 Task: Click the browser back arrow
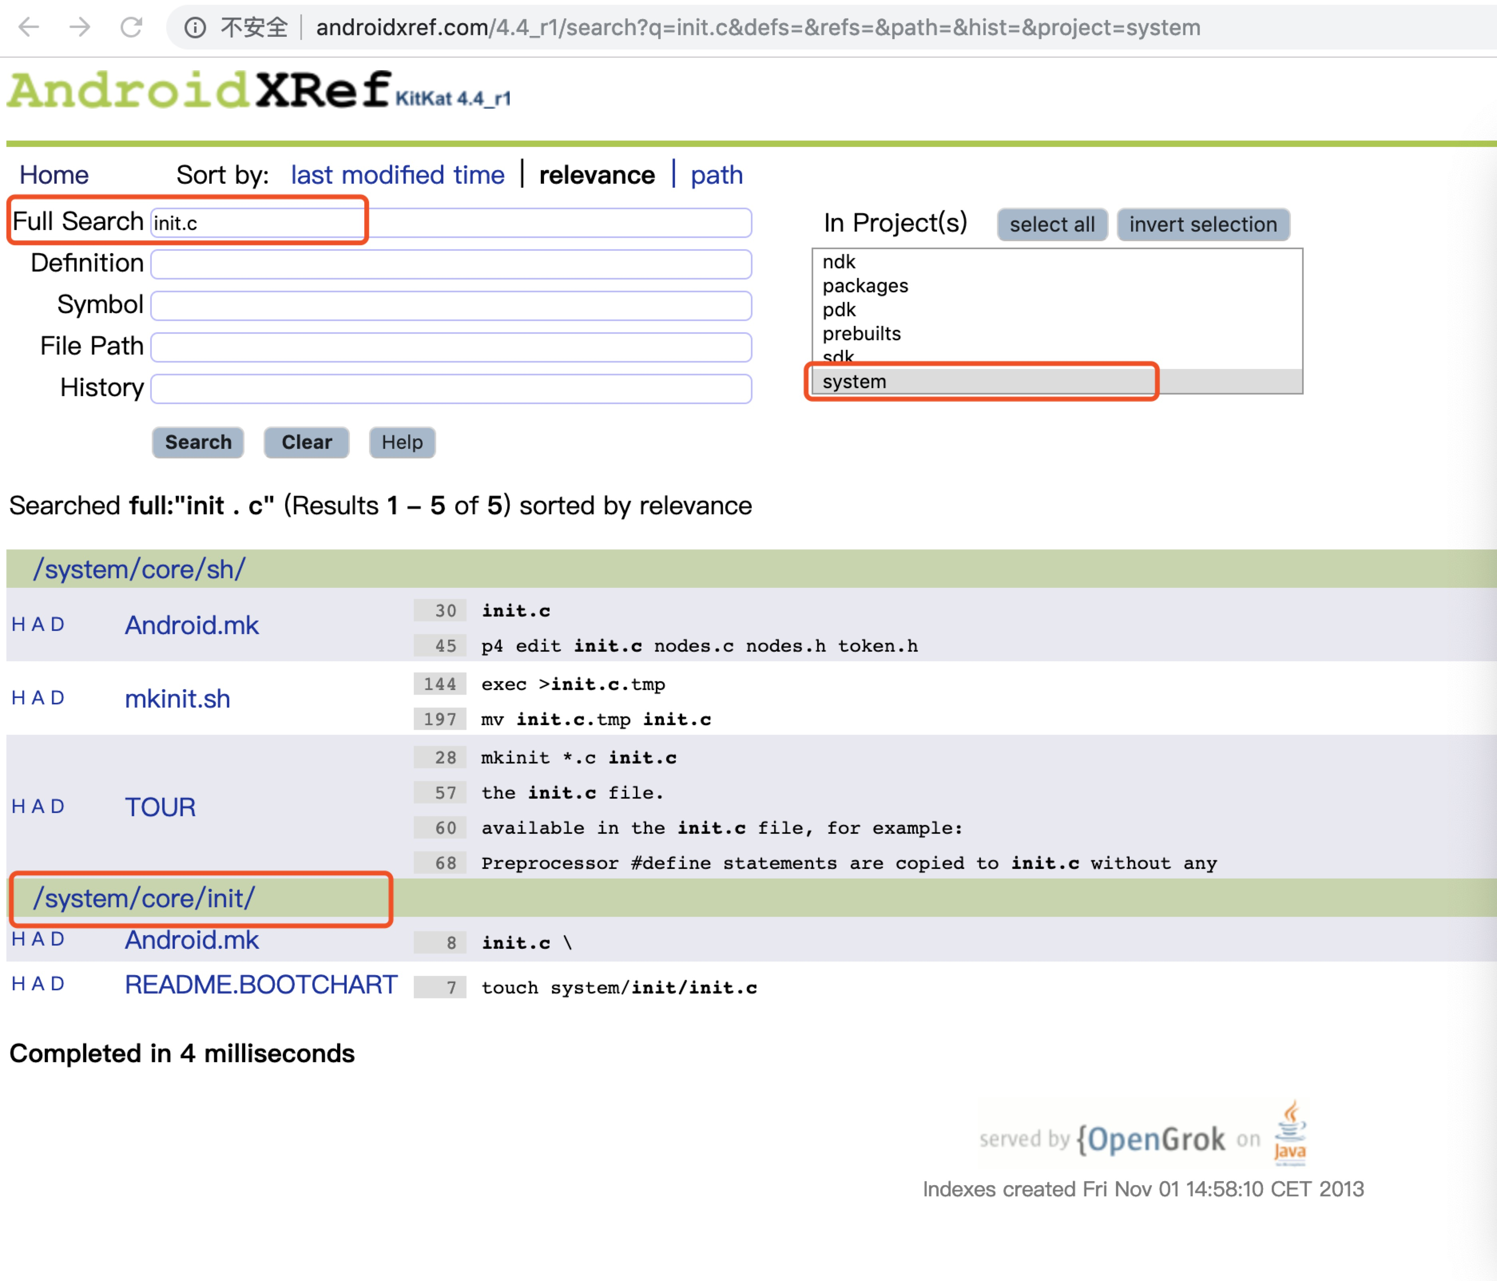(x=29, y=28)
